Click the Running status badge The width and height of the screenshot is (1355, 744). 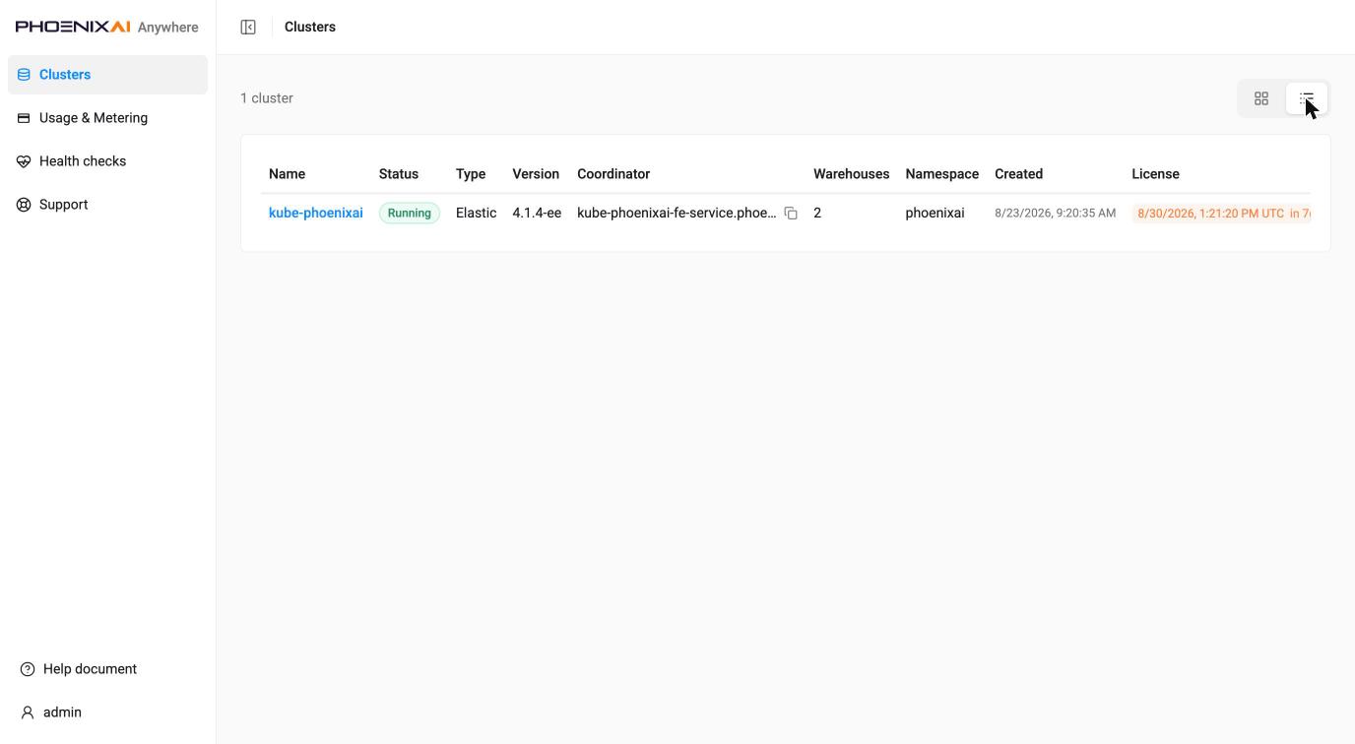[x=410, y=213]
